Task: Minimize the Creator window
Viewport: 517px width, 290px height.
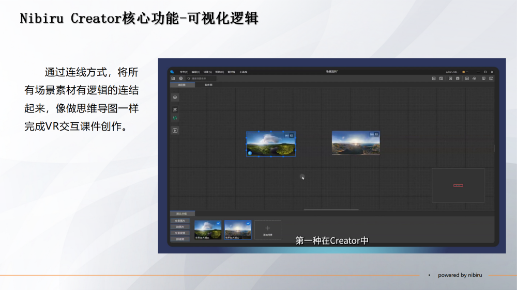Action: tap(478, 72)
